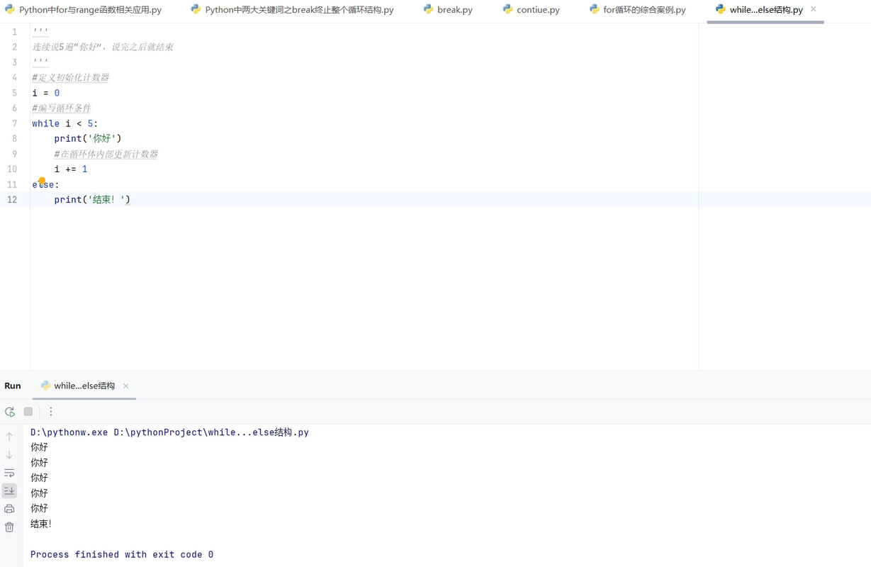Screen dimensions: 871x567
Task: Click the Python icon on break.py tab
Action: (x=429, y=9)
